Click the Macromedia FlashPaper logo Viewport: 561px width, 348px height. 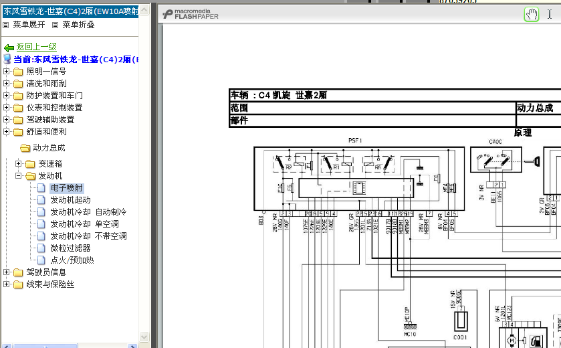pos(191,14)
